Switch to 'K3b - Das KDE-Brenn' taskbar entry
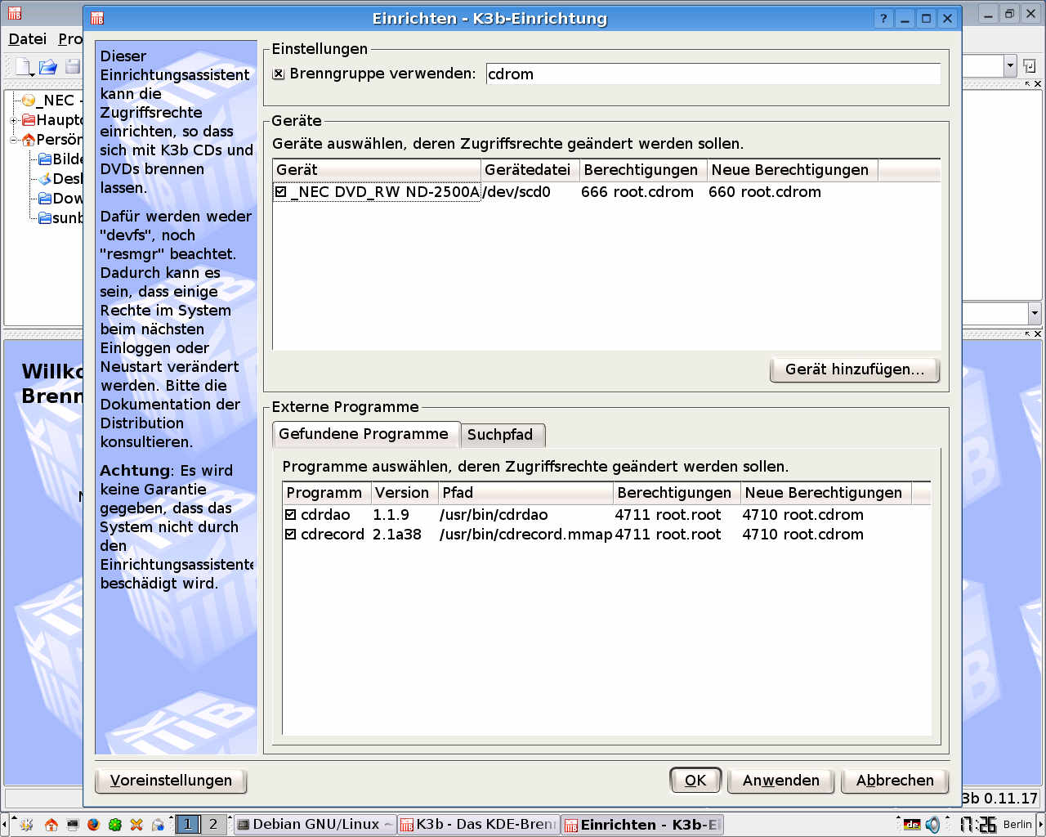Image resolution: width=1046 pixels, height=837 pixels. coord(479,824)
